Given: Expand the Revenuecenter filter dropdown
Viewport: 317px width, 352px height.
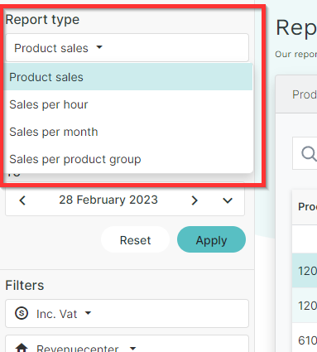Looking at the screenshot, I should click(127, 344).
